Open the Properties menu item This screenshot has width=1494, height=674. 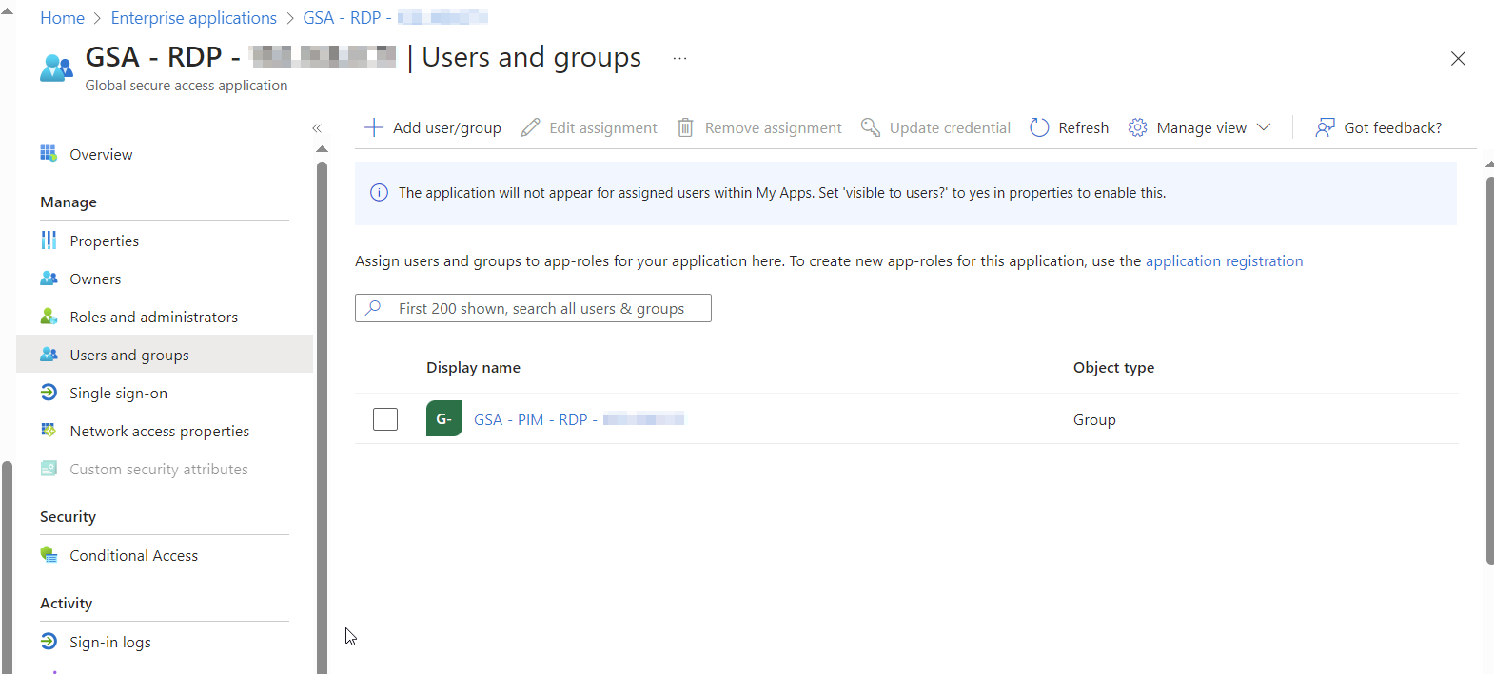[165, 241]
